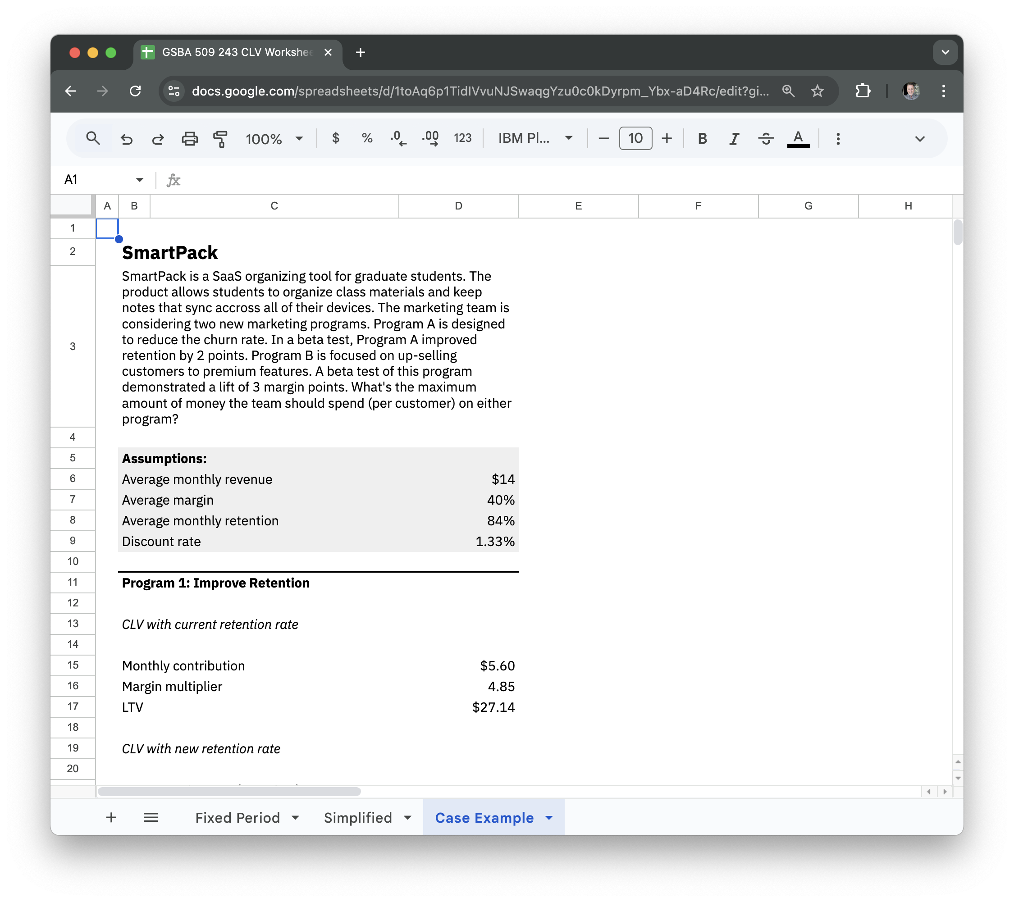
Task: Toggle strikethrough formatting
Action: click(x=766, y=139)
